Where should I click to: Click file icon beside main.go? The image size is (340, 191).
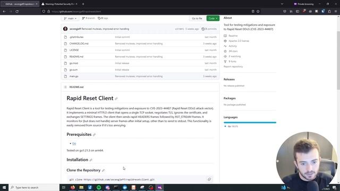[65, 76]
